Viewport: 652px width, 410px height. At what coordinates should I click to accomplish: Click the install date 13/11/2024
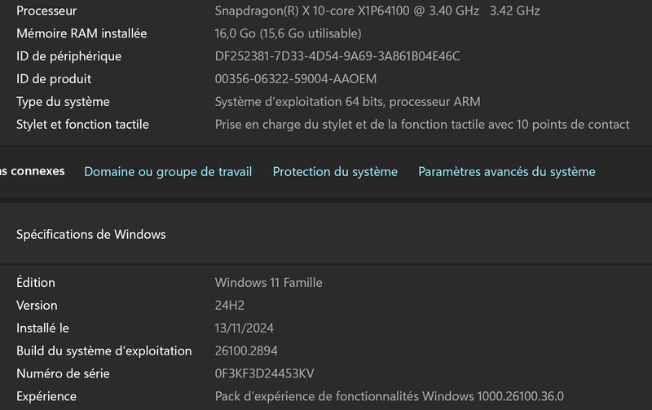point(244,328)
